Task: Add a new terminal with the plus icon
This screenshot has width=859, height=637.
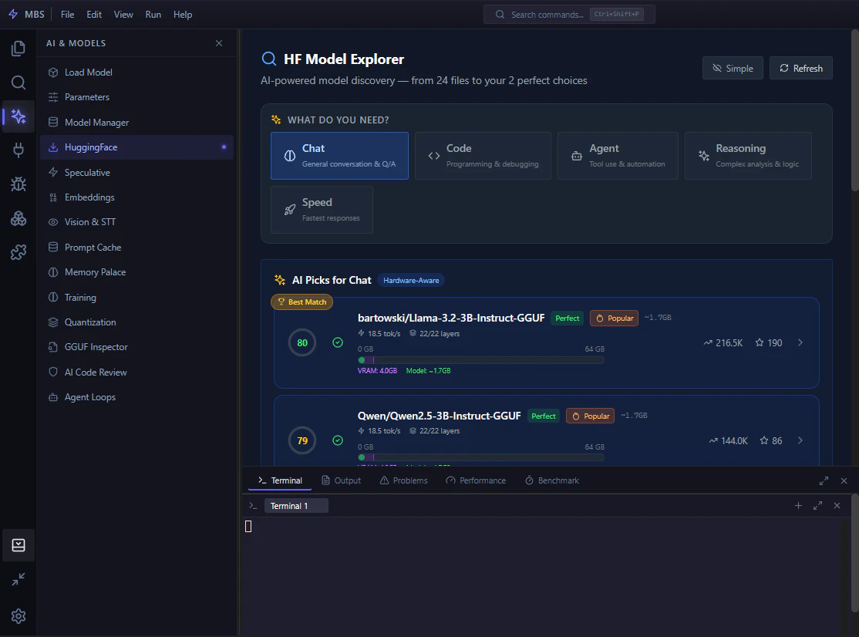Action: pos(798,506)
